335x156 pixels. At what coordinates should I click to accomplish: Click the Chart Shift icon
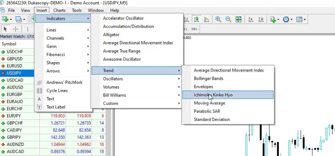tap(261, 19)
